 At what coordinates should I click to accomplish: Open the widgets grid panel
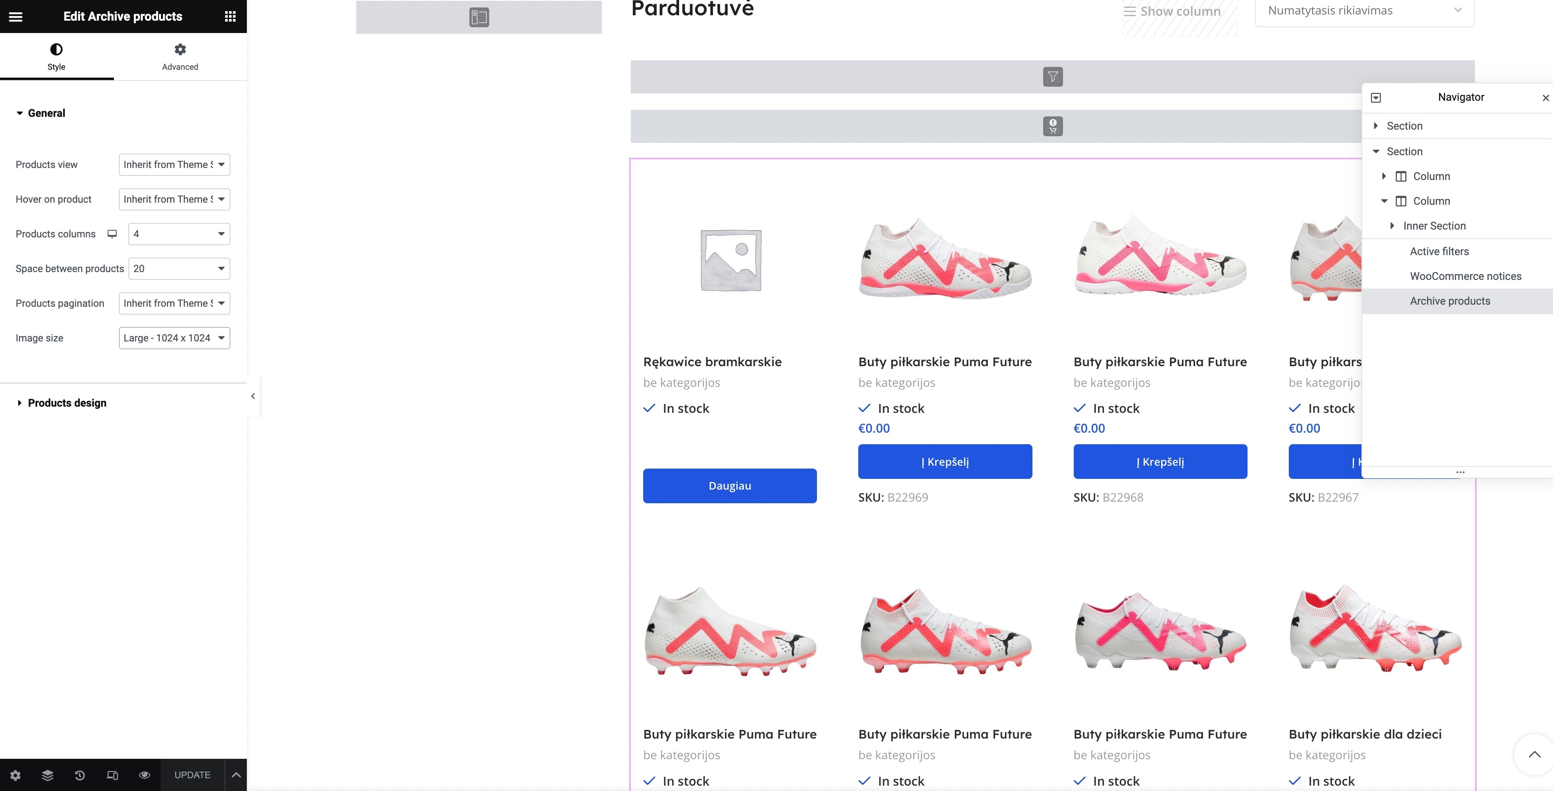tap(230, 16)
